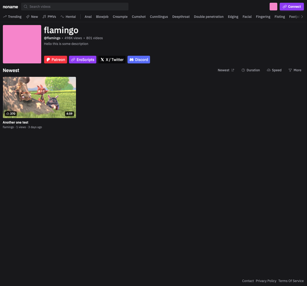307x286 pixels.
Task: Expand category list with right chevron
Action: pos(302,17)
